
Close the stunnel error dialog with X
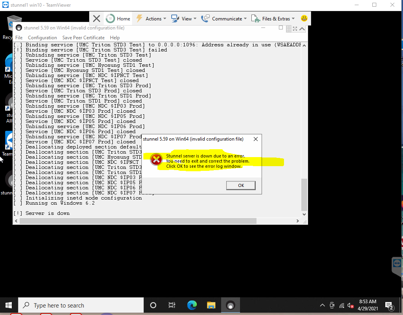(x=255, y=139)
